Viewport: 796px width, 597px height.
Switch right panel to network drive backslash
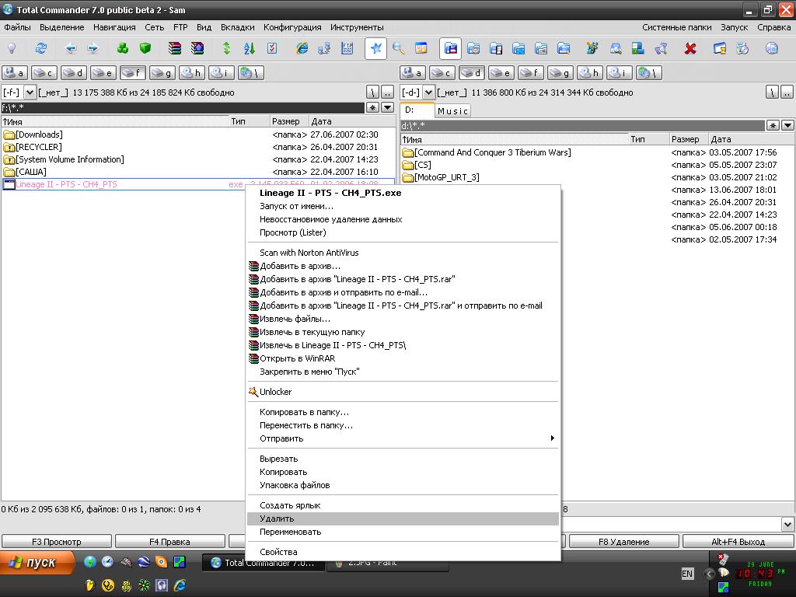(x=648, y=73)
